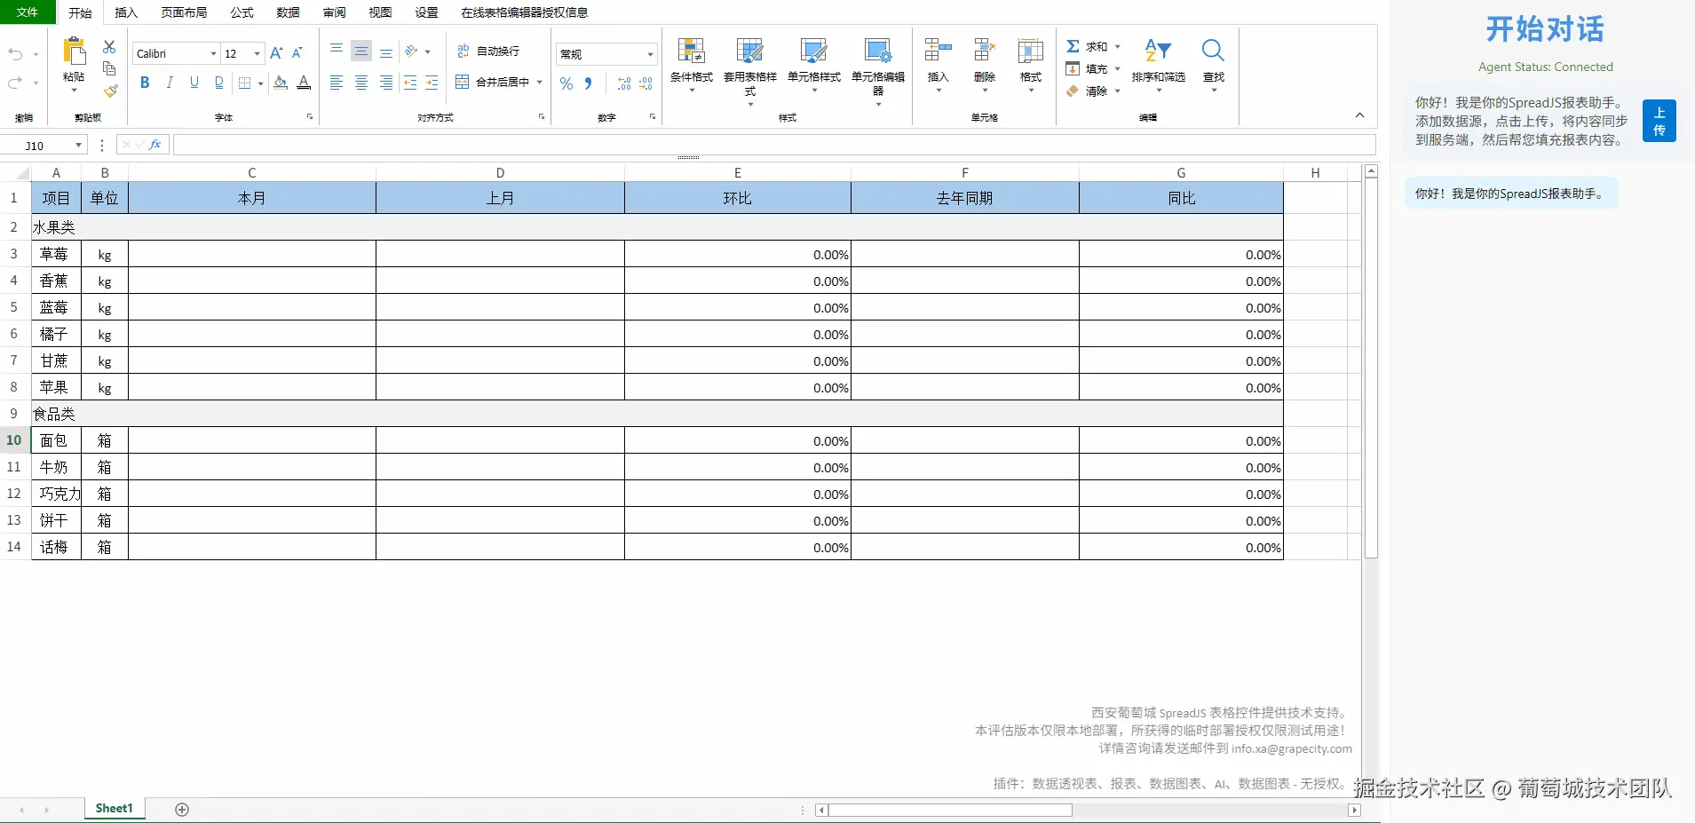The image size is (1695, 823).
Task: Expand the borders dropdown arrow
Action: pyautogui.click(x=260, y=83)
